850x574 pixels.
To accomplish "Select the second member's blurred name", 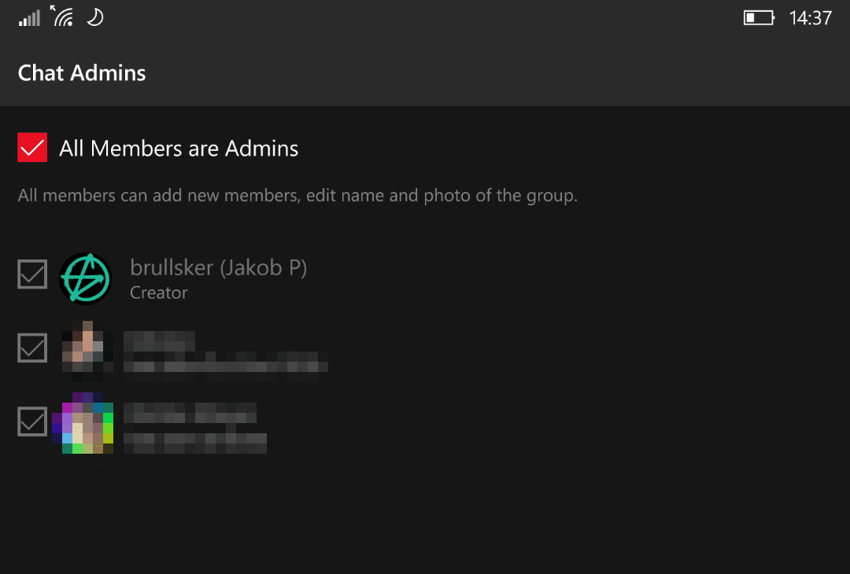I will click(x=159, y=341).
